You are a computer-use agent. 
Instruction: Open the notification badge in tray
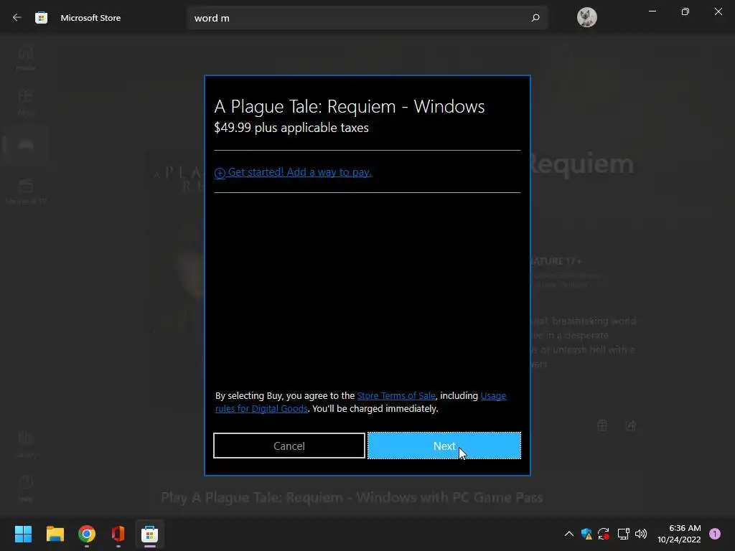[714, 534]
